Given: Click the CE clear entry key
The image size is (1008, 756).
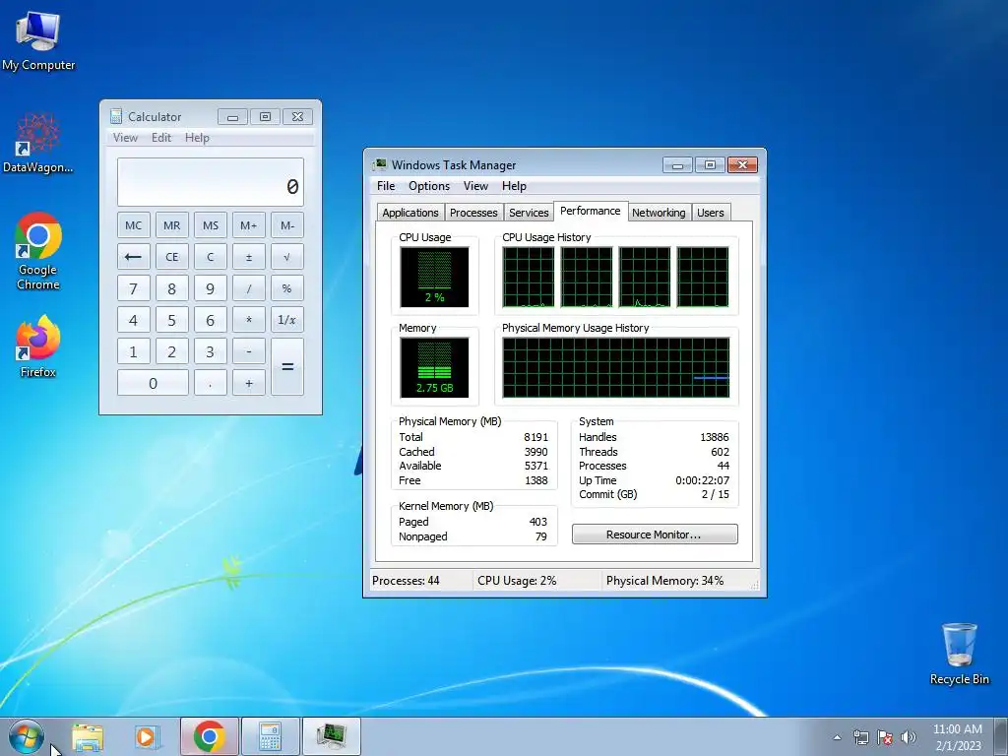Looking at the screenshot, I should (x=171, y=257).
